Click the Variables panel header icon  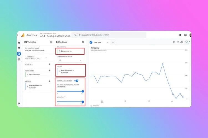(25, 42)
